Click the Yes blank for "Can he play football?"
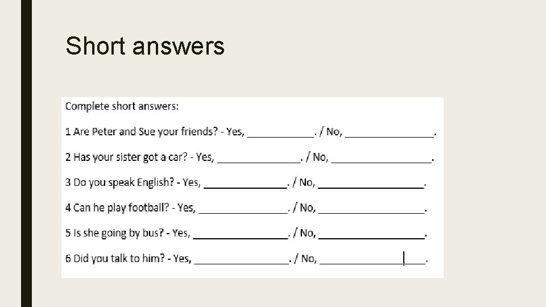The height and width of the screenshot is (307, 546). tap(243, 210)
